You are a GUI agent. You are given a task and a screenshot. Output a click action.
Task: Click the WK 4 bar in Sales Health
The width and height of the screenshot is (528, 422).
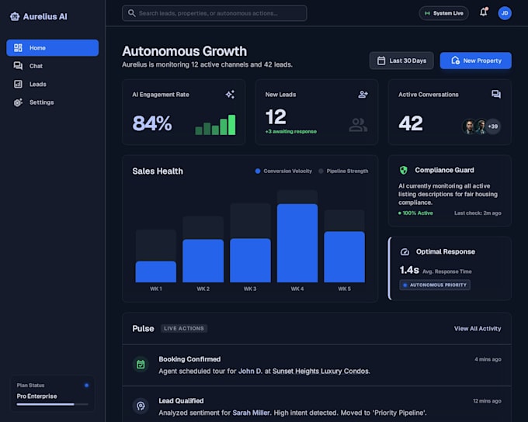tap(297, 243)
